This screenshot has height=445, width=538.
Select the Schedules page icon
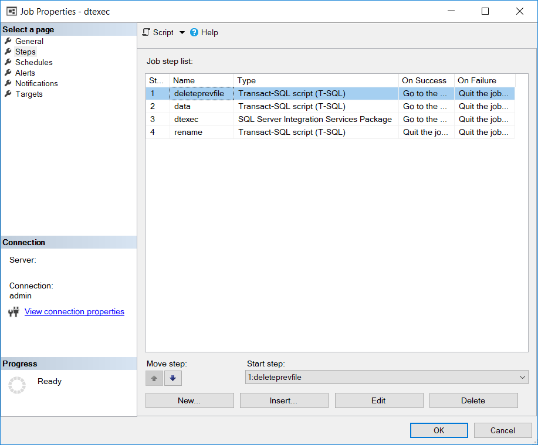click(8, 62)
